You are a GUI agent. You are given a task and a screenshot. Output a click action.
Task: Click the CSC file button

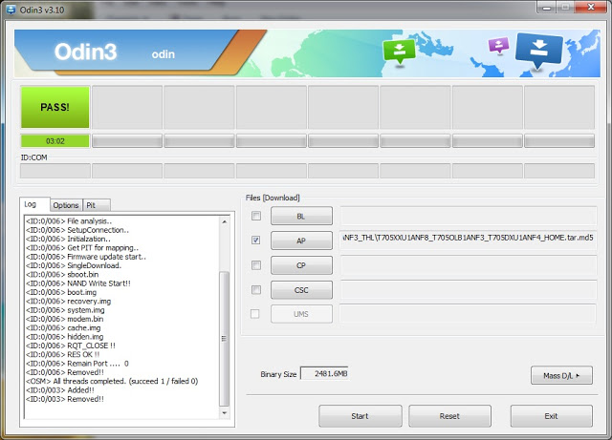tap(301, 290)
